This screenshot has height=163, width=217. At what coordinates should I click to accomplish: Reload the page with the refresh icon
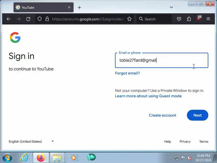click(x=28, y=19)
